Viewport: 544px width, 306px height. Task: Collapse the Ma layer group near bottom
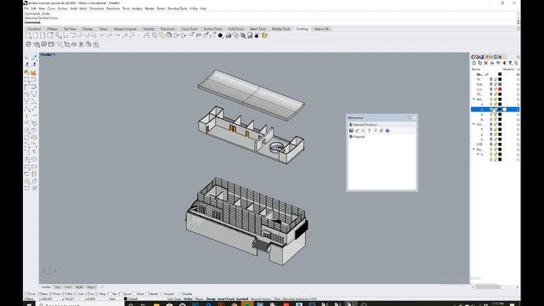[474, 150]
